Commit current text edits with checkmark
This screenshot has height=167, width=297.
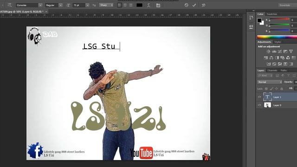pos(194,5)
